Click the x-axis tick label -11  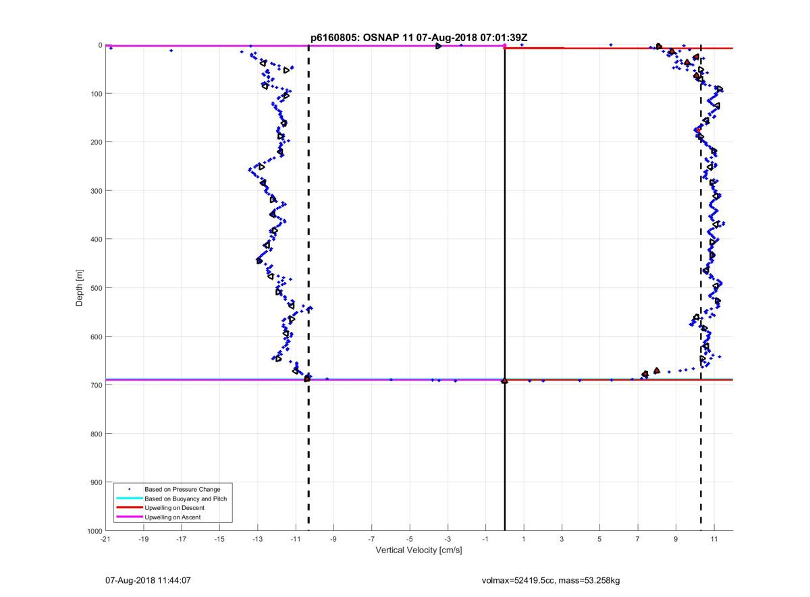coord(295,540)
